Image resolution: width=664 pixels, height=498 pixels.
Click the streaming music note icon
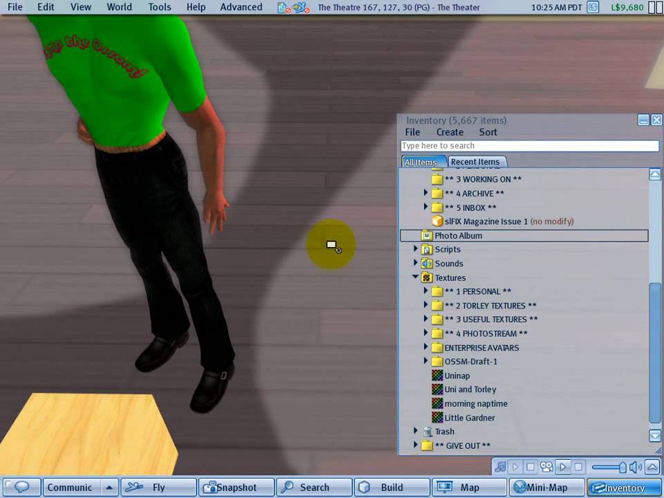coord(500,467)
